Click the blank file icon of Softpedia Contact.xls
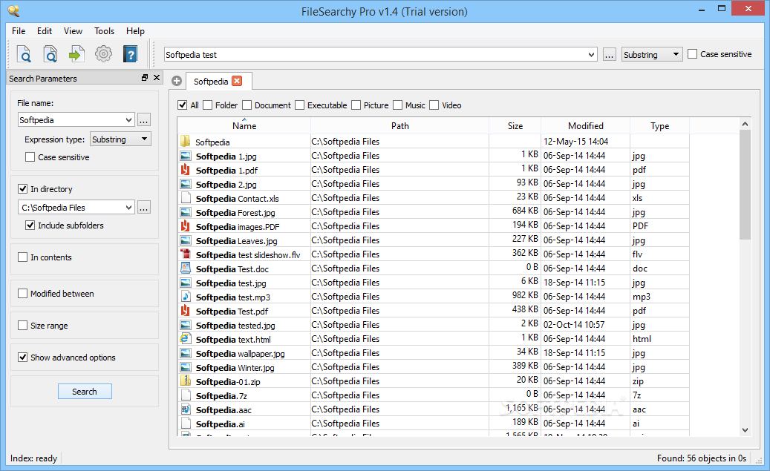 pyautogui.click(x=186, y=198)
